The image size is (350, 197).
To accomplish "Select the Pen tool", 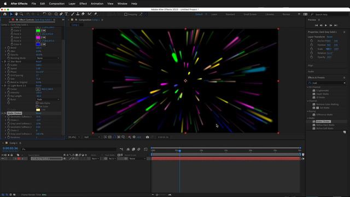I will click(61, 14).
